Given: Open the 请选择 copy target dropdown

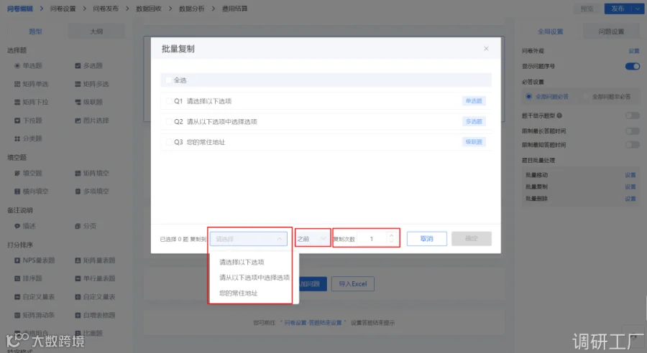Looking at the screenshot, I should click(249, 239).
